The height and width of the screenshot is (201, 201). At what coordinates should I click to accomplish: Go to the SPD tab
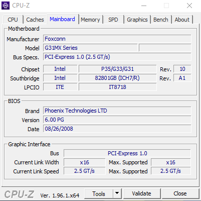tap(113, 20)
